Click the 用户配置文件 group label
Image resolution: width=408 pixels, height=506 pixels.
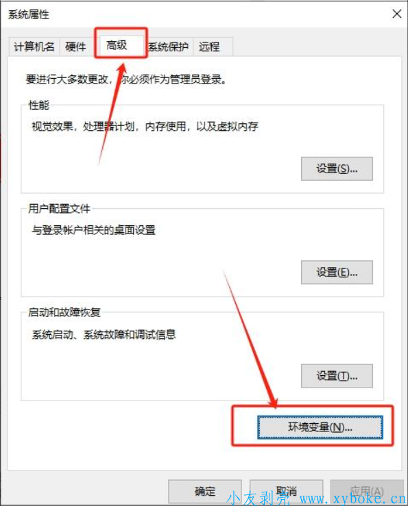coord(59,208)
